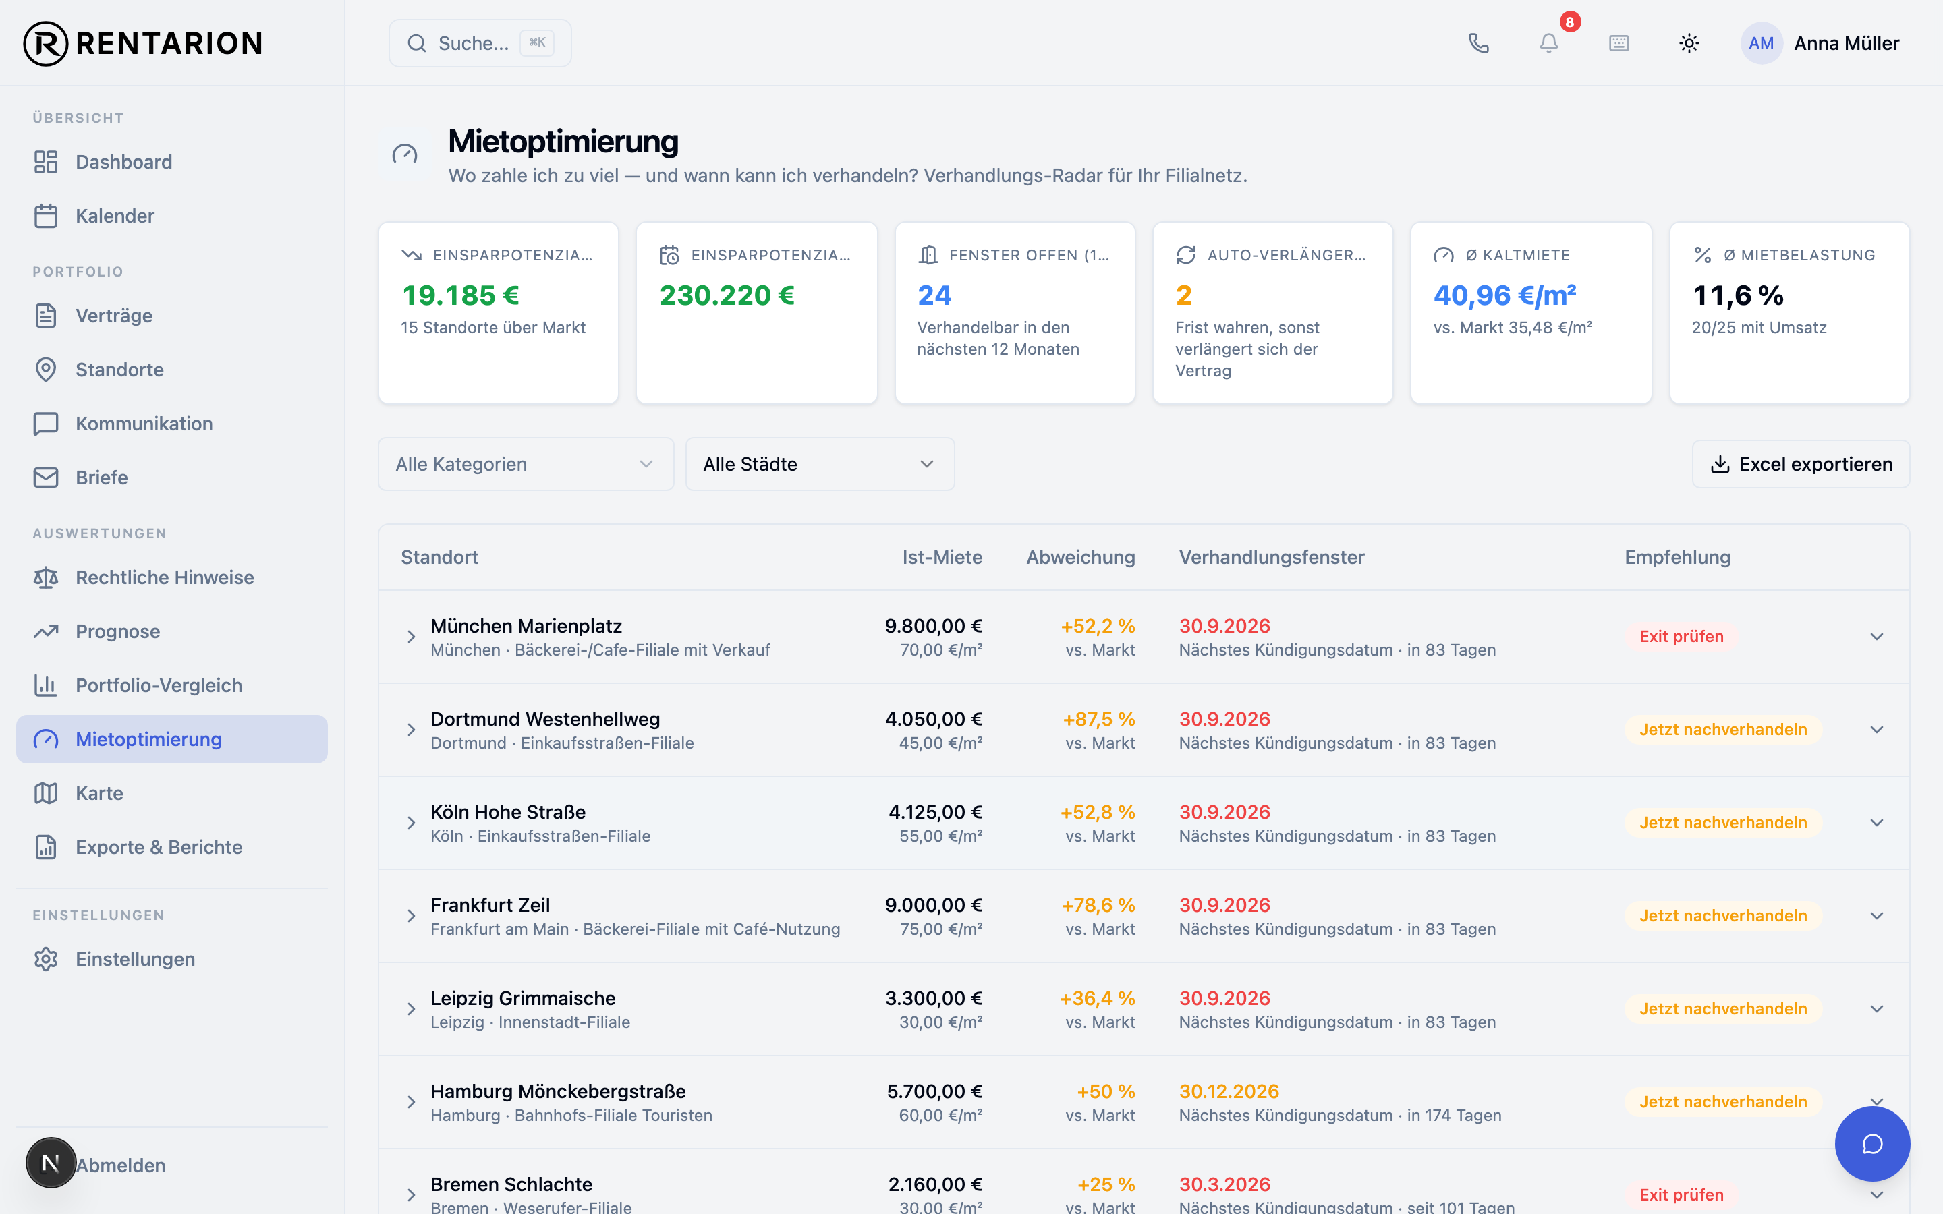The height and width of the screenshot is (1214, 1943).
Task: Open Verträge menu item
Action: [172, 316]
